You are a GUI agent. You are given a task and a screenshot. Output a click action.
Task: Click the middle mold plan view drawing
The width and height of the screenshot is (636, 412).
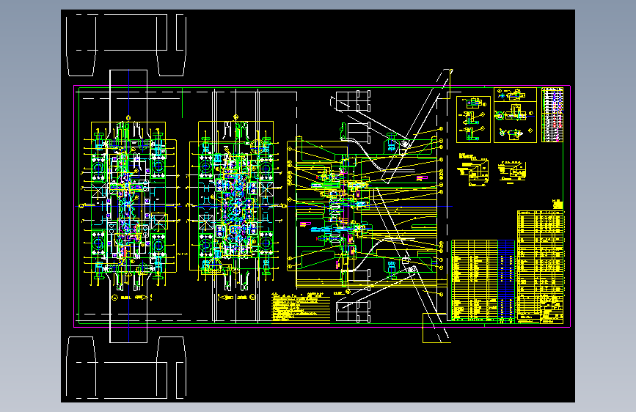(235, 201)
